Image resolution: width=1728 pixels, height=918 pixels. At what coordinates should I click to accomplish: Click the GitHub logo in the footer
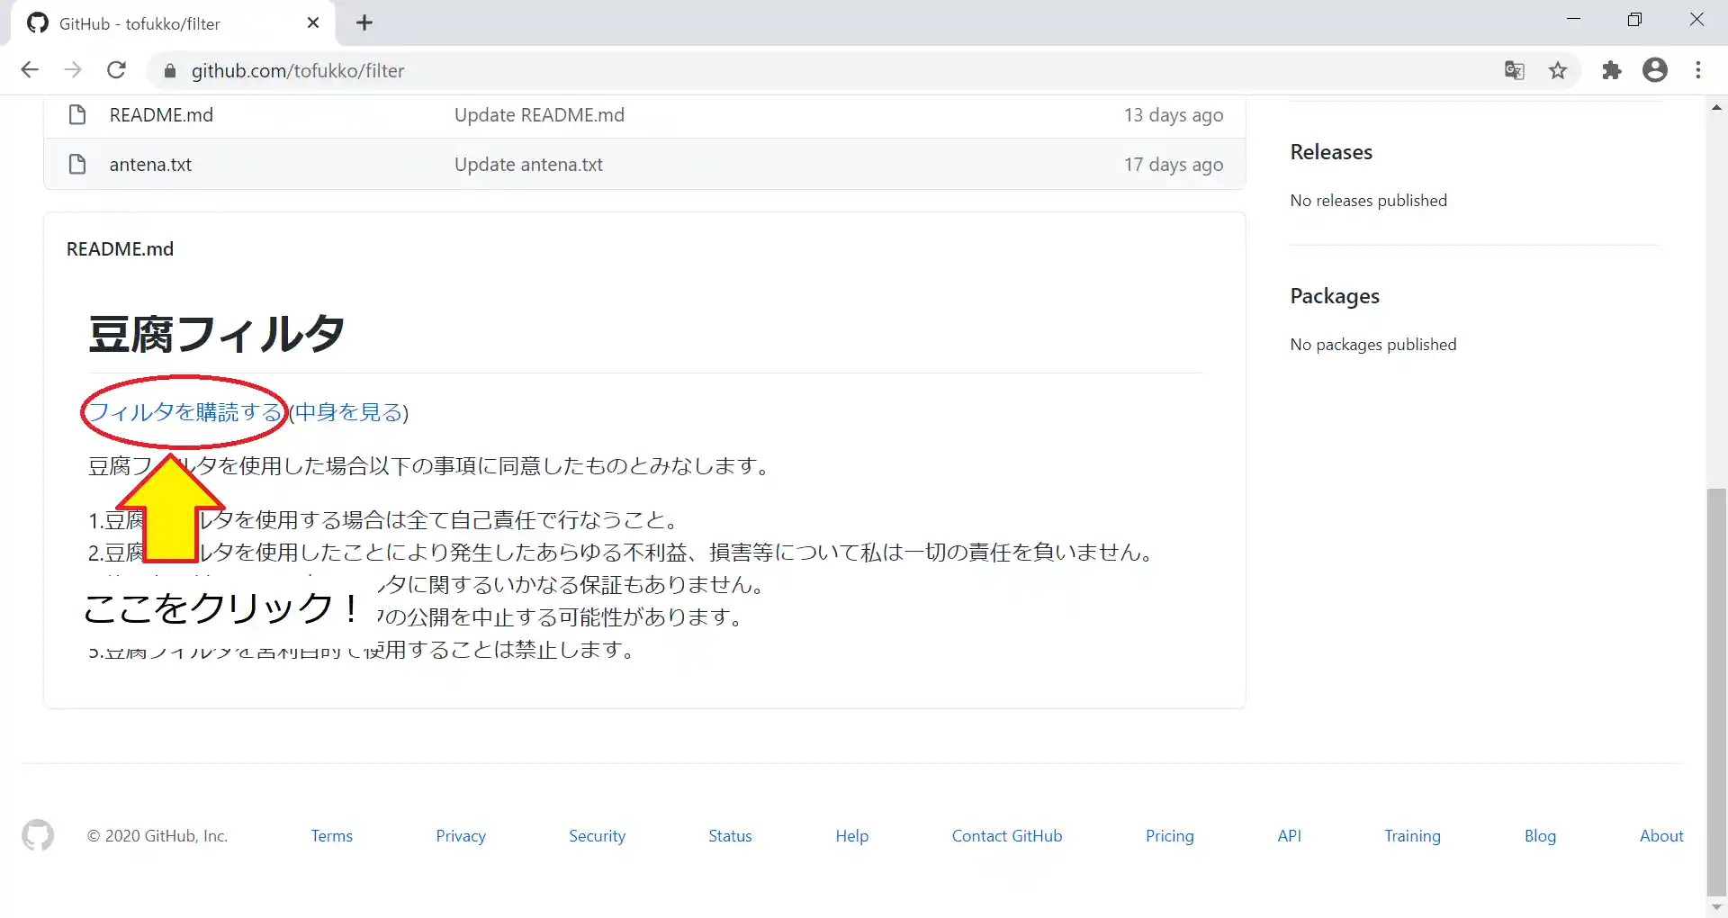(x=38, y=836)
